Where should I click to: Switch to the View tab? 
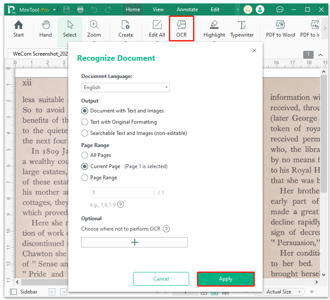click(x=158, y=9)
